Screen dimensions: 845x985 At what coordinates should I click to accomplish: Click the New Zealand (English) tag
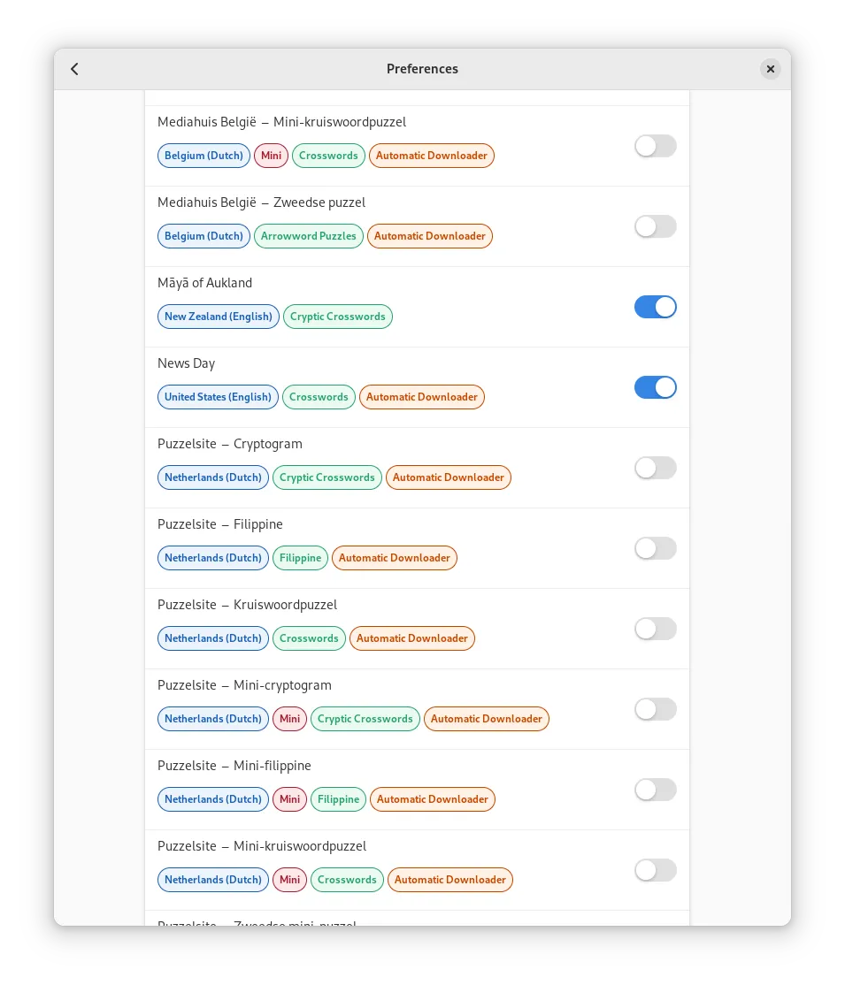pyautogui.click(x=219, y=317)
